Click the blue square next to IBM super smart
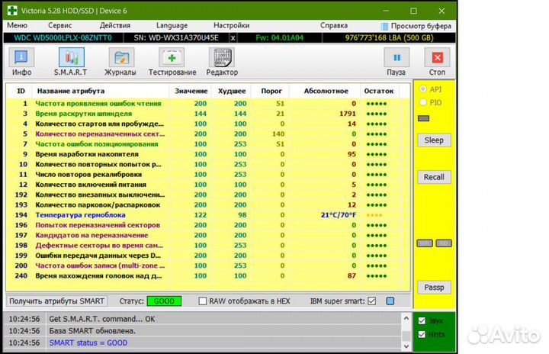 tap(390, 301)
